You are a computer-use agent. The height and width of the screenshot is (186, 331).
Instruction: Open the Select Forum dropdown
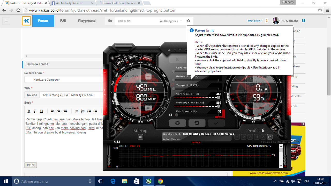pyautogui.click(x=64, y=80)
